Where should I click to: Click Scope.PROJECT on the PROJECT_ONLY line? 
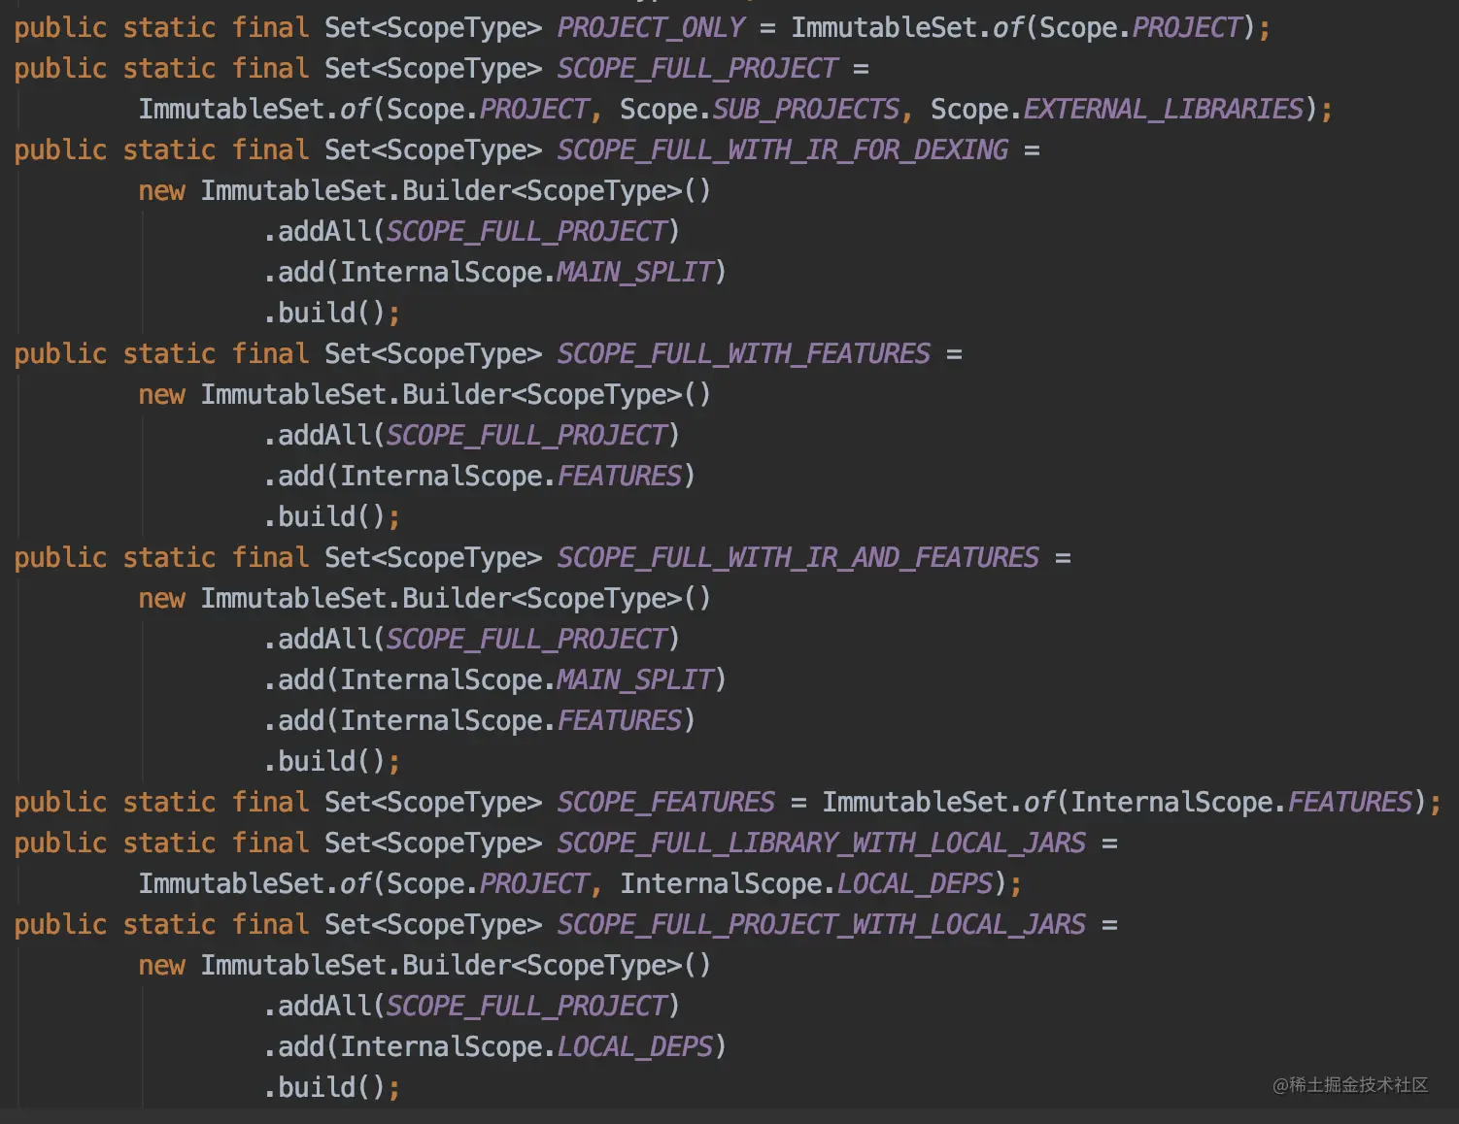click(x=1140, y=27)
